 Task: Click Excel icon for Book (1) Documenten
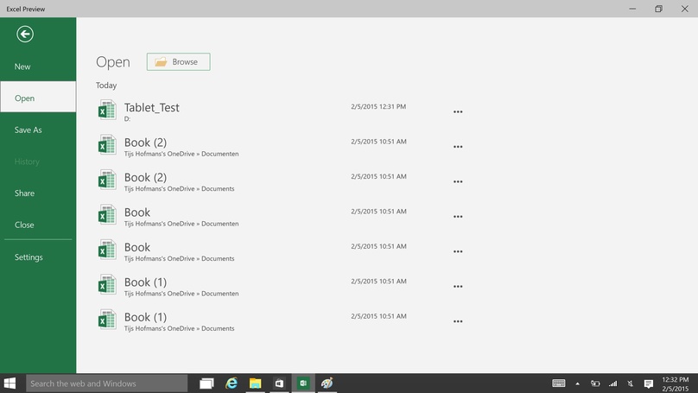pyautogui.click(x=107, y=284)
